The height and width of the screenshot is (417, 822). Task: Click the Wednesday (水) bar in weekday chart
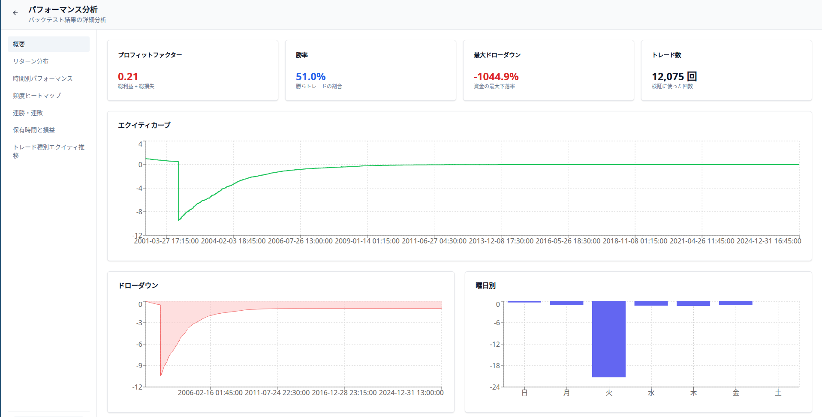point(651,303)
